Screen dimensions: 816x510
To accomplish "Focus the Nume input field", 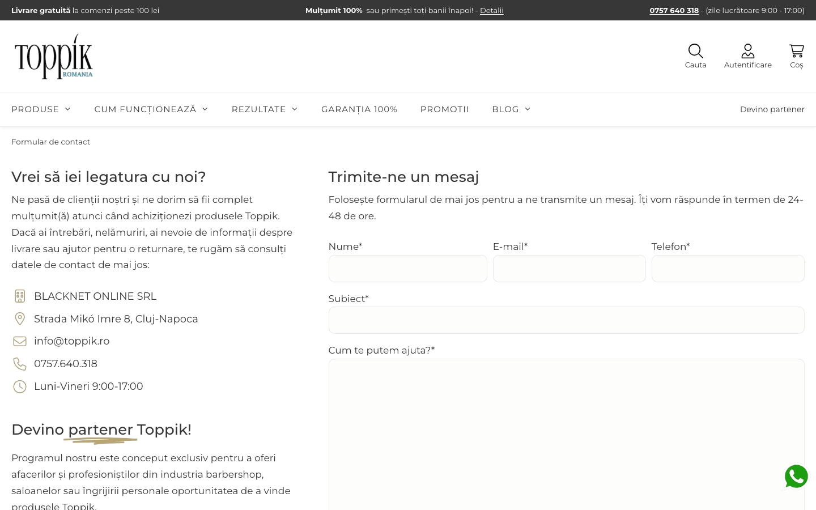I will [x=408, y=269].
